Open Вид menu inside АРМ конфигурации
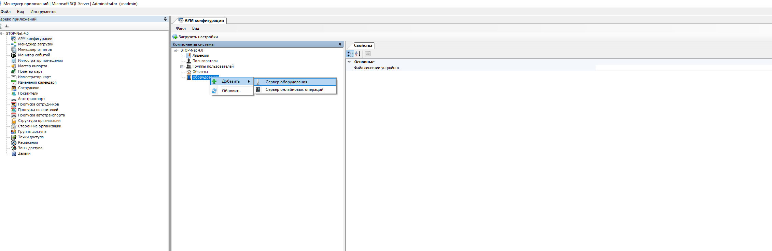 pyautogui.click(x=196, y=28)
